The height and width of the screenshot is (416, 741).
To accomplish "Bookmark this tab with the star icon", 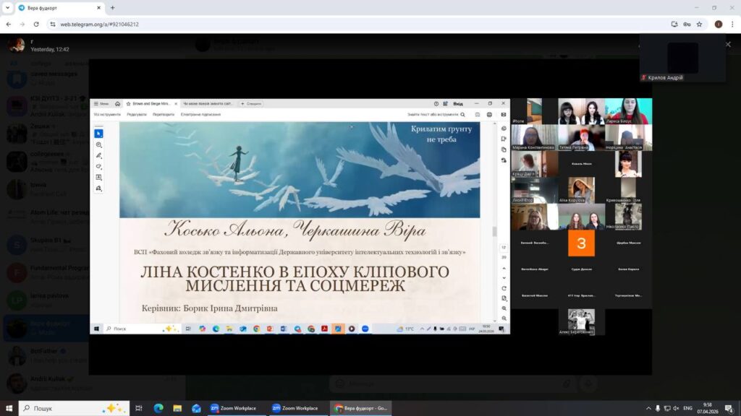I will 700,24.
